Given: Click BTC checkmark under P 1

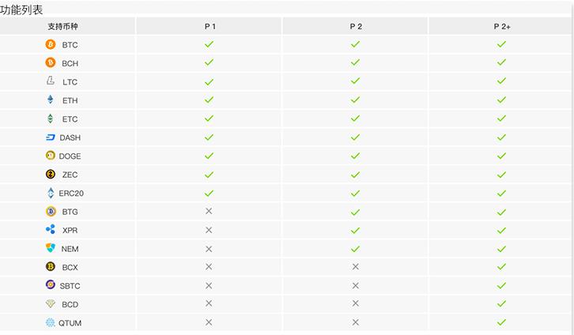Looking at the screenshot, I should pyautogui.click(x=210, y=44).
